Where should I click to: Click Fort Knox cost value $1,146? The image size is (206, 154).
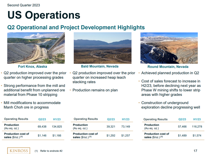pyautogui.click(x=42, y=136)
